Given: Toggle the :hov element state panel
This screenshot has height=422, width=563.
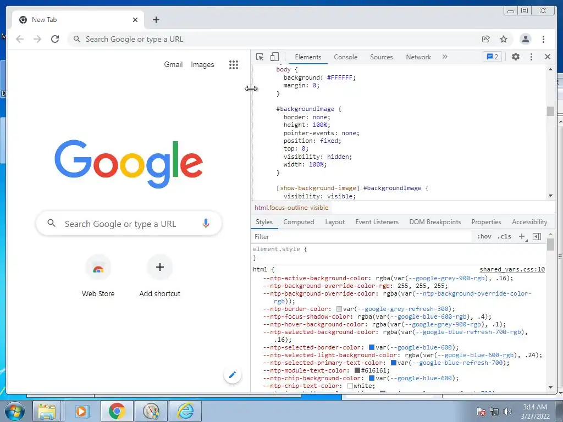Looking at the screenshot, I should click(484, 236).
